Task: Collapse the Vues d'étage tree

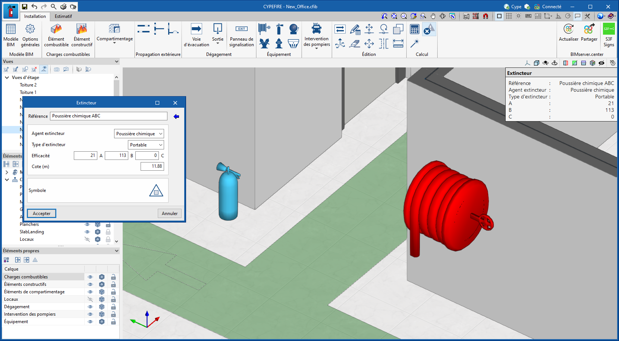Action: click(7, 78)
